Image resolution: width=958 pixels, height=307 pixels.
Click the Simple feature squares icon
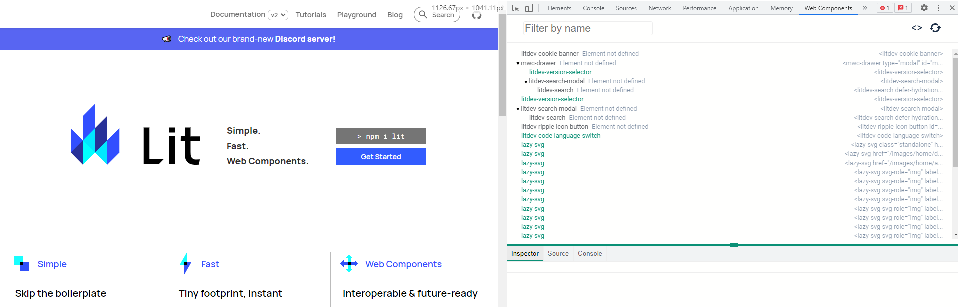(x=22, y=264)
